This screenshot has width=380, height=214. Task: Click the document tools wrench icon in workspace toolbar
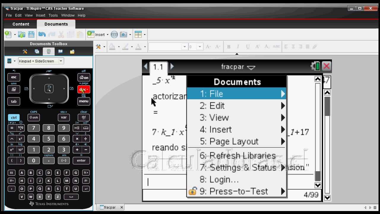click(98, 46)
